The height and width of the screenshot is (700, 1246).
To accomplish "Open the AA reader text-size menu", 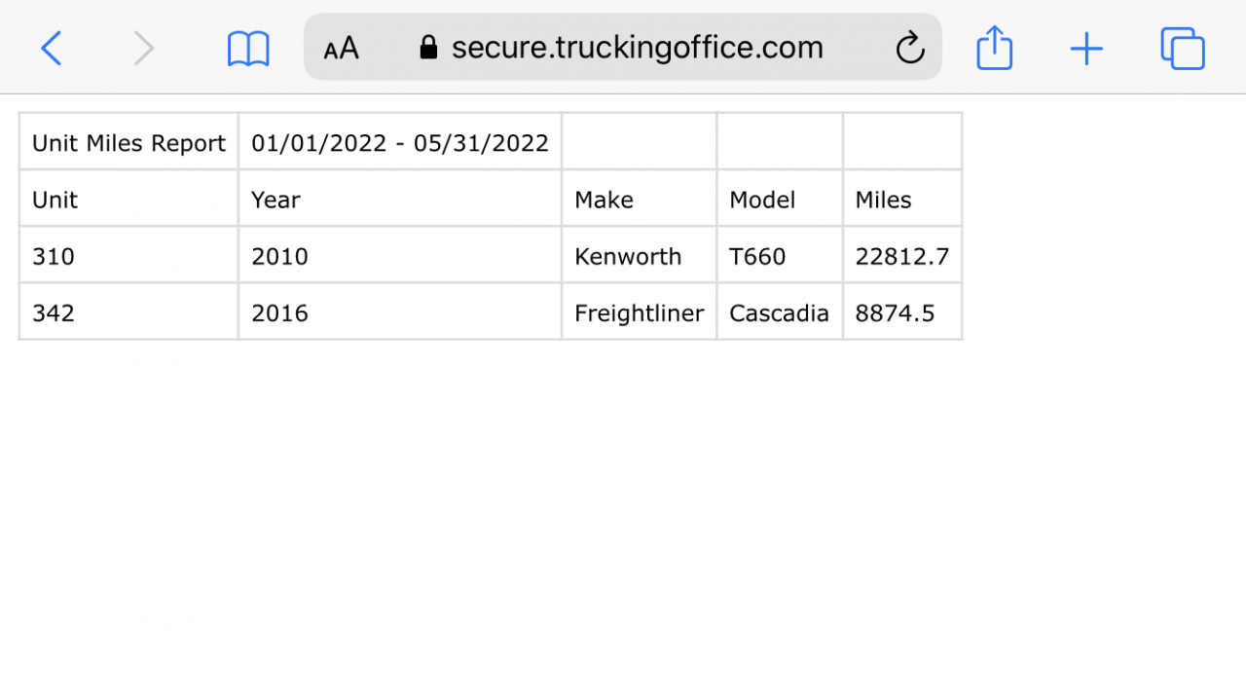I will point(342,48).
